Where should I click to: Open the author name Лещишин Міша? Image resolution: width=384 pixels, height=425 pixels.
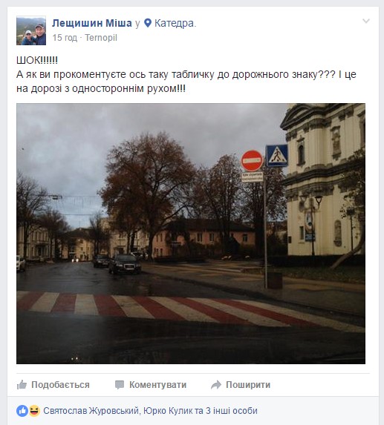(92, 23)
